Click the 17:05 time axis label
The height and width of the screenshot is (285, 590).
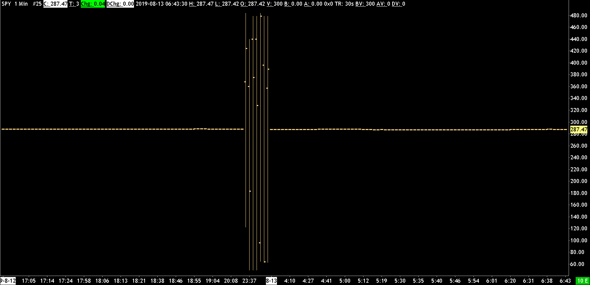29,281
